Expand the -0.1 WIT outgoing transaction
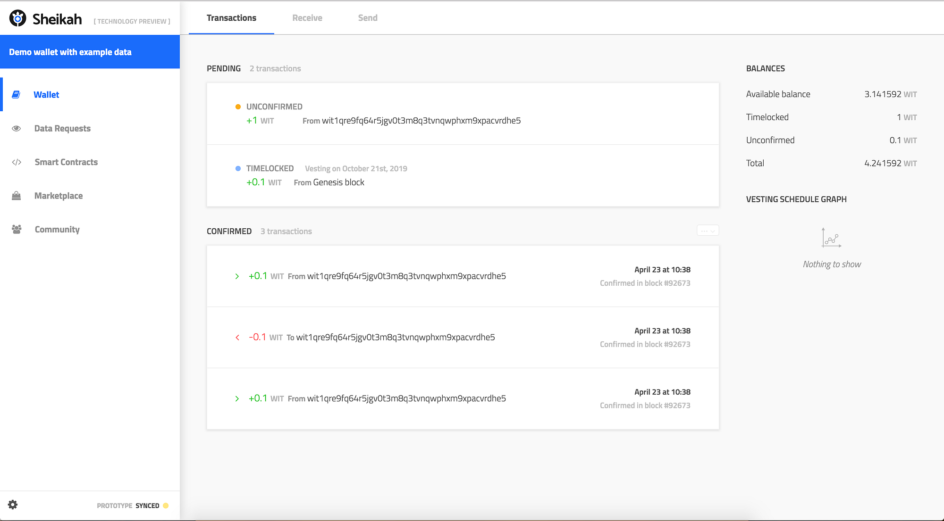944x521 pixels. click(237, 337)
